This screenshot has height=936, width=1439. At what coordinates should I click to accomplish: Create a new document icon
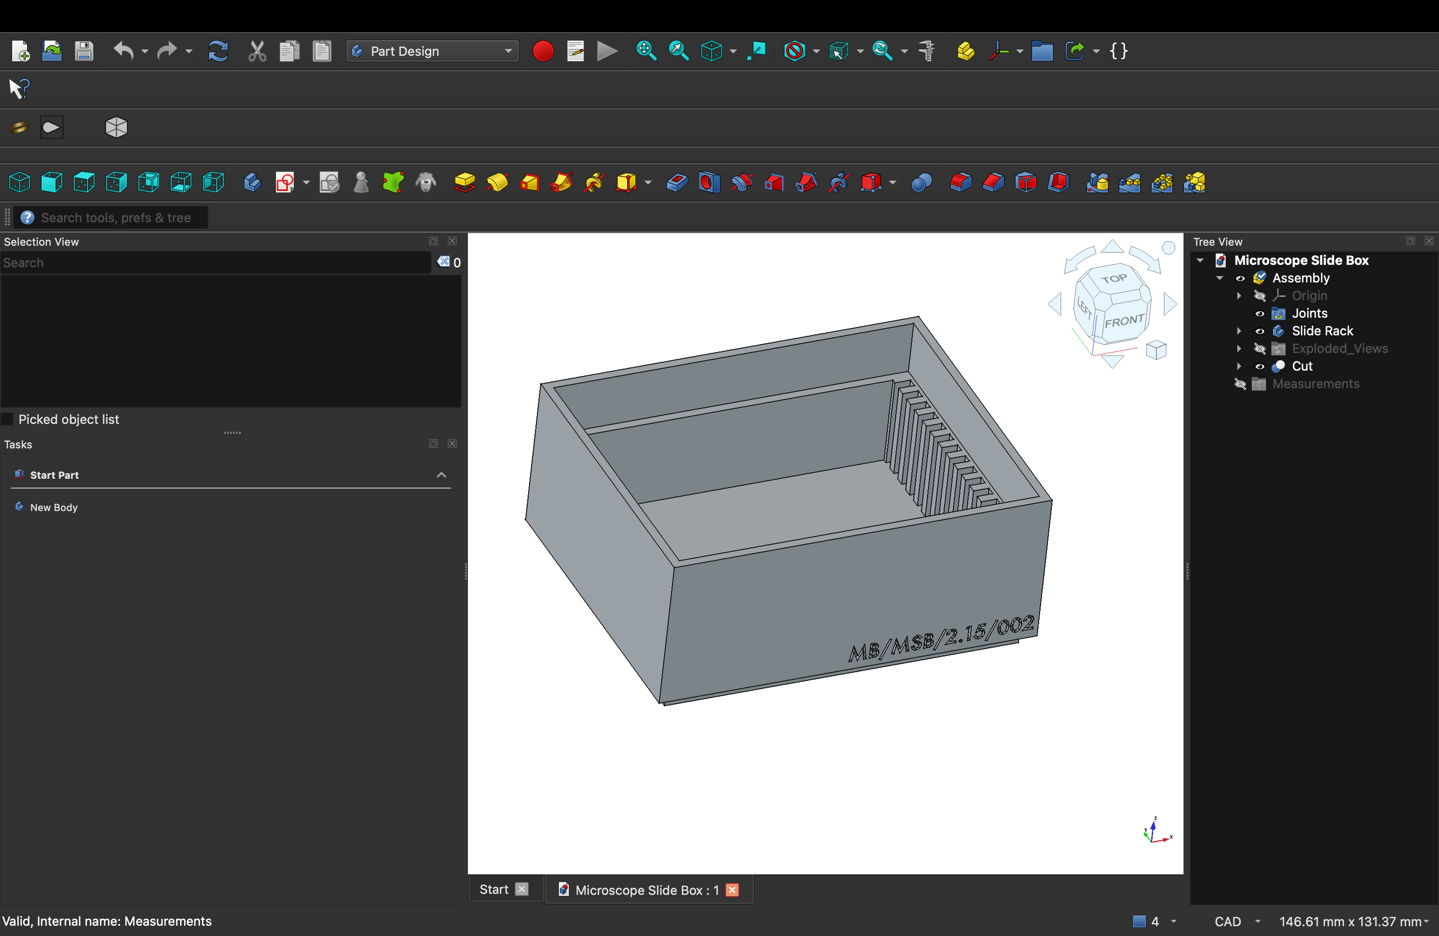tap(20, 51)
